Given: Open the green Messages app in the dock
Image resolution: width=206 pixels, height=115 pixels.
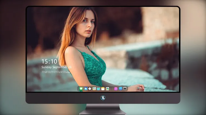Looking at the screenshot, I should [x=81, y=89].
